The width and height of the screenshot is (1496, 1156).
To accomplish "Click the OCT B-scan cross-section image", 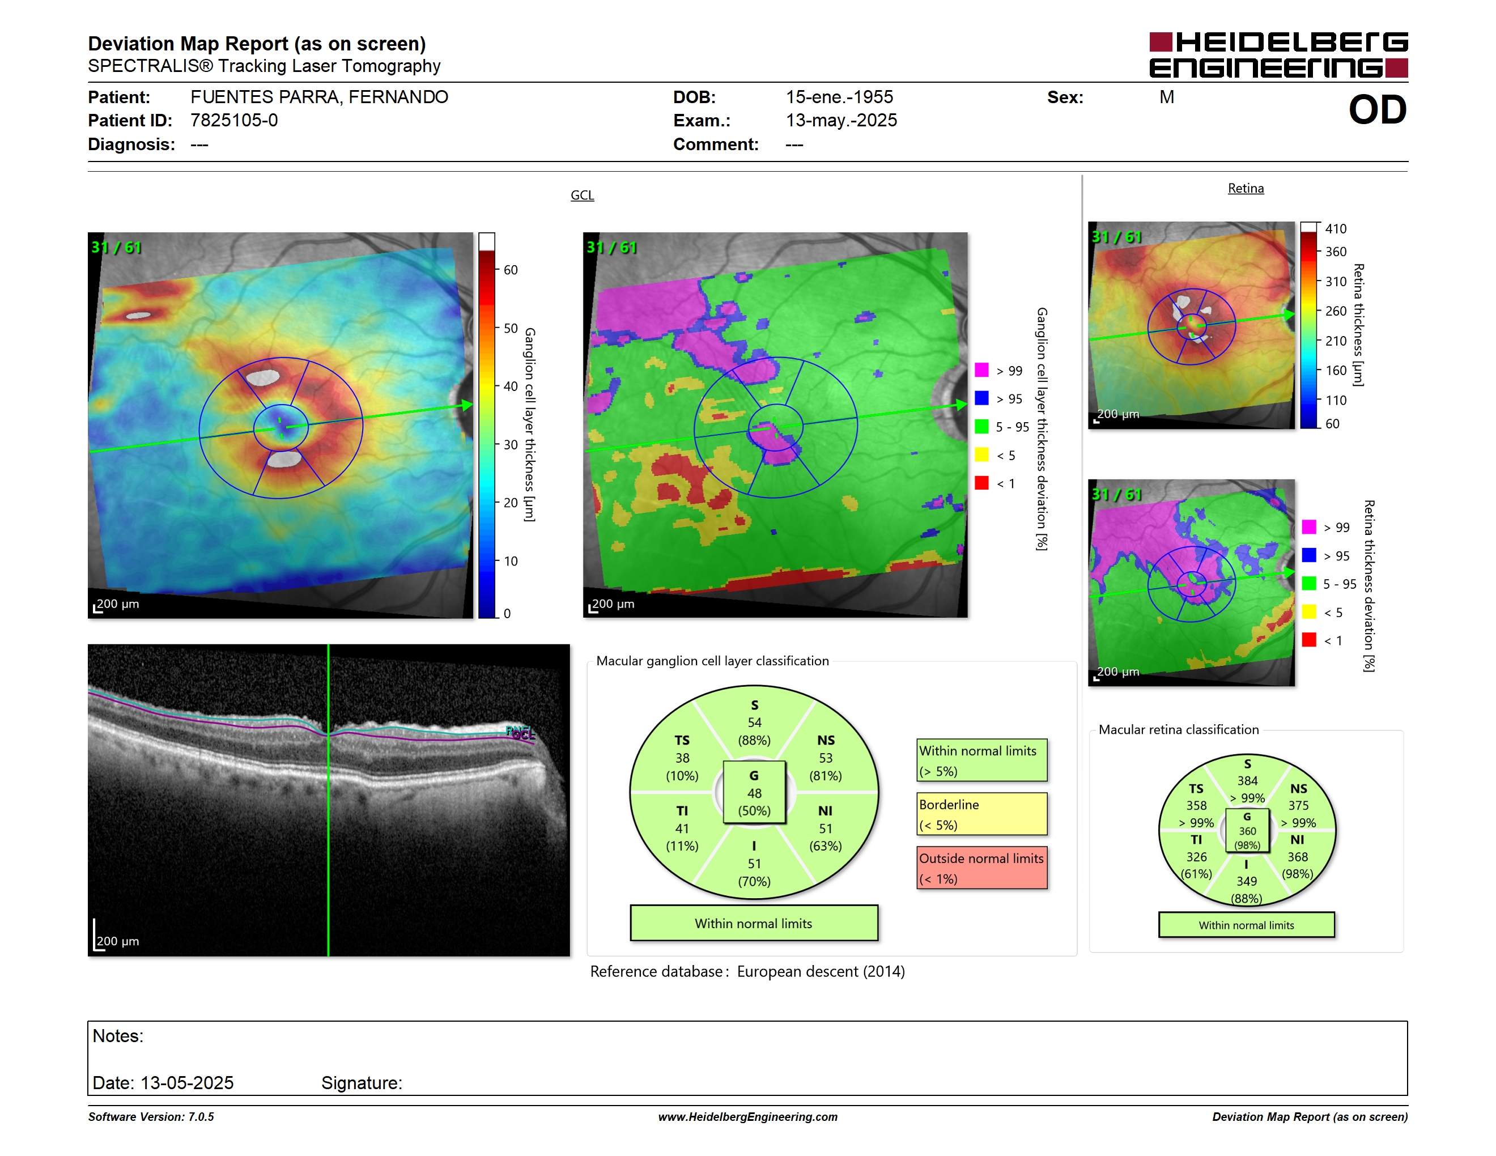I will [x=329, y=800].
